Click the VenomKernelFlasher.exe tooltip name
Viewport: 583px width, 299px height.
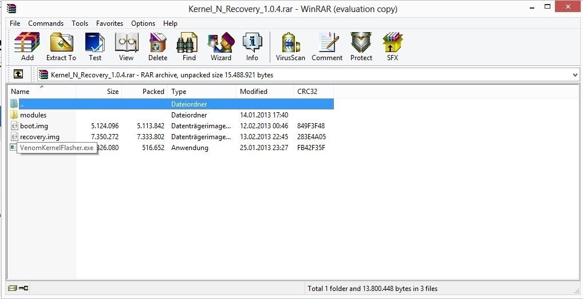pyautogui.click(x=57, y=148)
